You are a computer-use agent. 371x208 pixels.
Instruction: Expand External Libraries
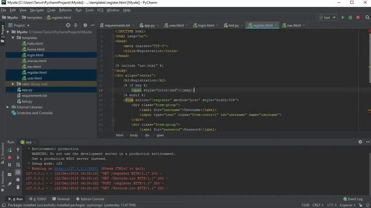(8, 107)
